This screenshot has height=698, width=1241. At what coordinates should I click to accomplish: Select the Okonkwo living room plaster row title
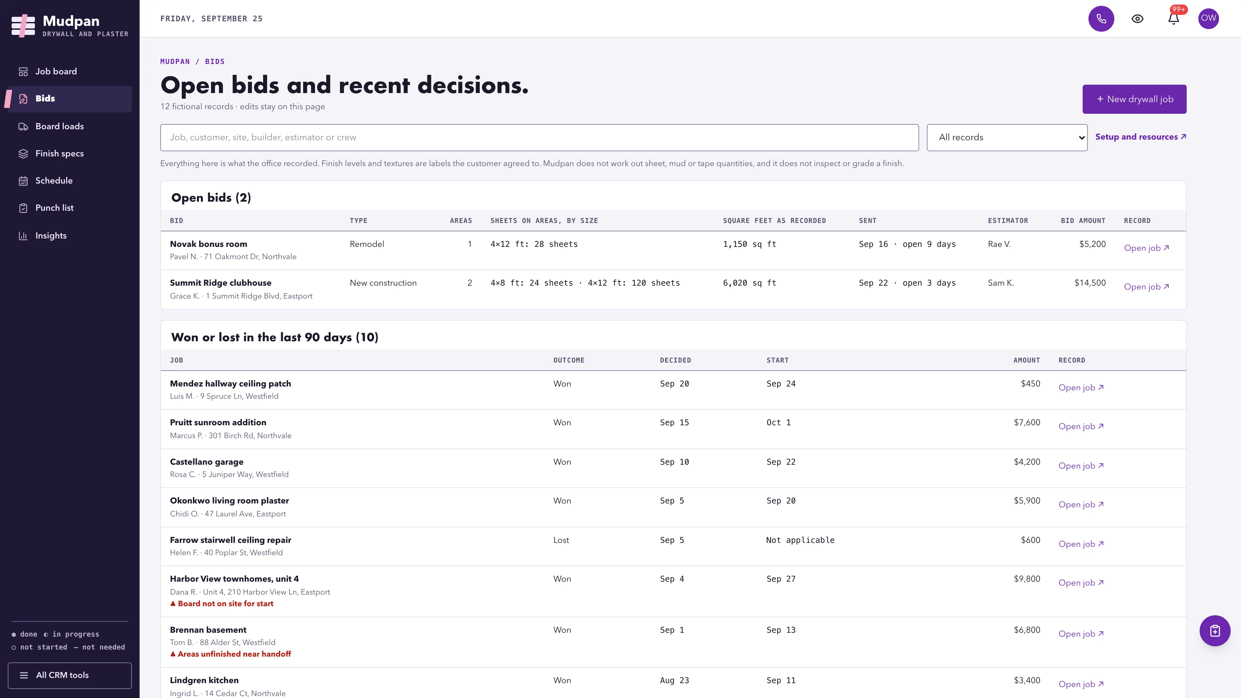[x=229, y=501]
